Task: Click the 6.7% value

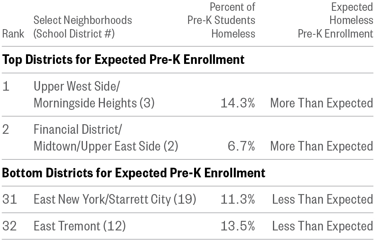Action: [x=241, y=147]
